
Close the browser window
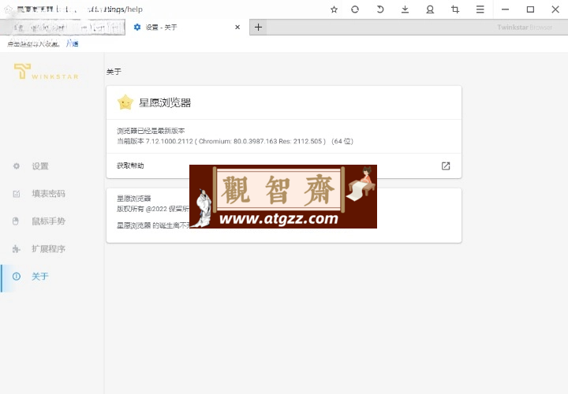click(555, 9)
